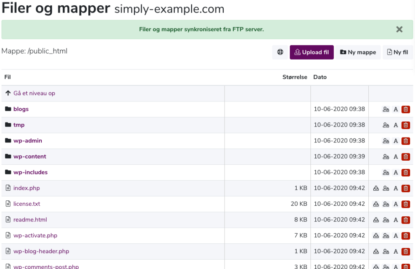Click the A rename icon for wp-includes
The image size is (415, 269).
(396, 172)
